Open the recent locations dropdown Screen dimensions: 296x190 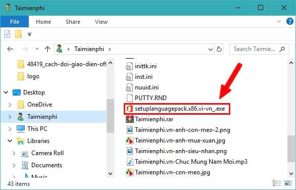point(37,49)
